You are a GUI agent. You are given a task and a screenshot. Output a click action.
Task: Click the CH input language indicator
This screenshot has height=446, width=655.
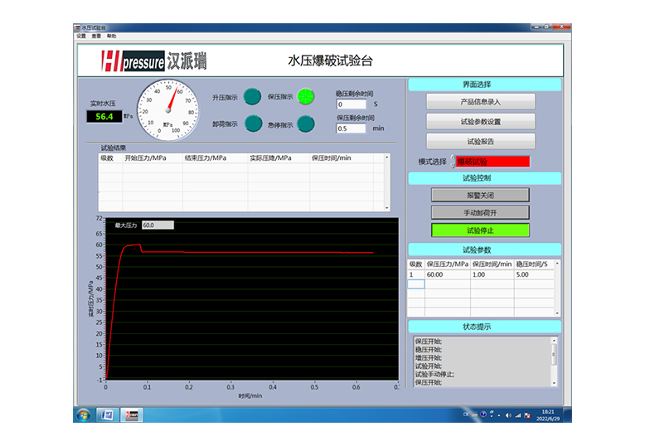pyautogui.click(x=466, y=414)
